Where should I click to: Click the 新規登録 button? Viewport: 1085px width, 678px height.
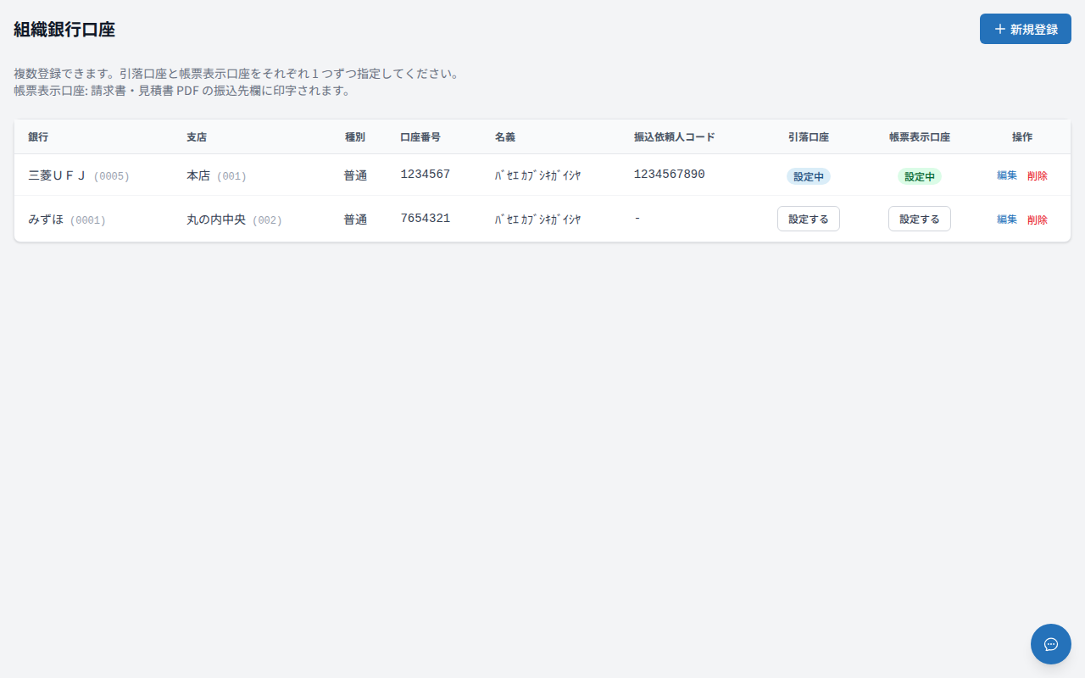click(1026, 29)
